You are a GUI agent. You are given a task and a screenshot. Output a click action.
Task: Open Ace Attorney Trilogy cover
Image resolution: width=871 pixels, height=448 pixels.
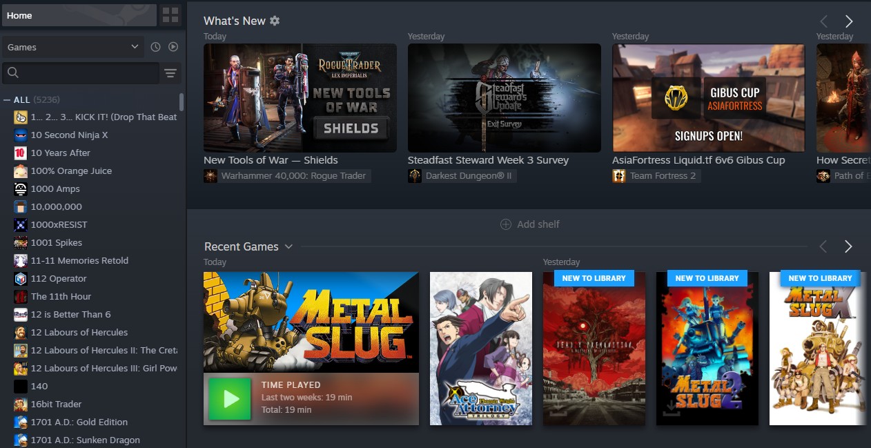481,349
